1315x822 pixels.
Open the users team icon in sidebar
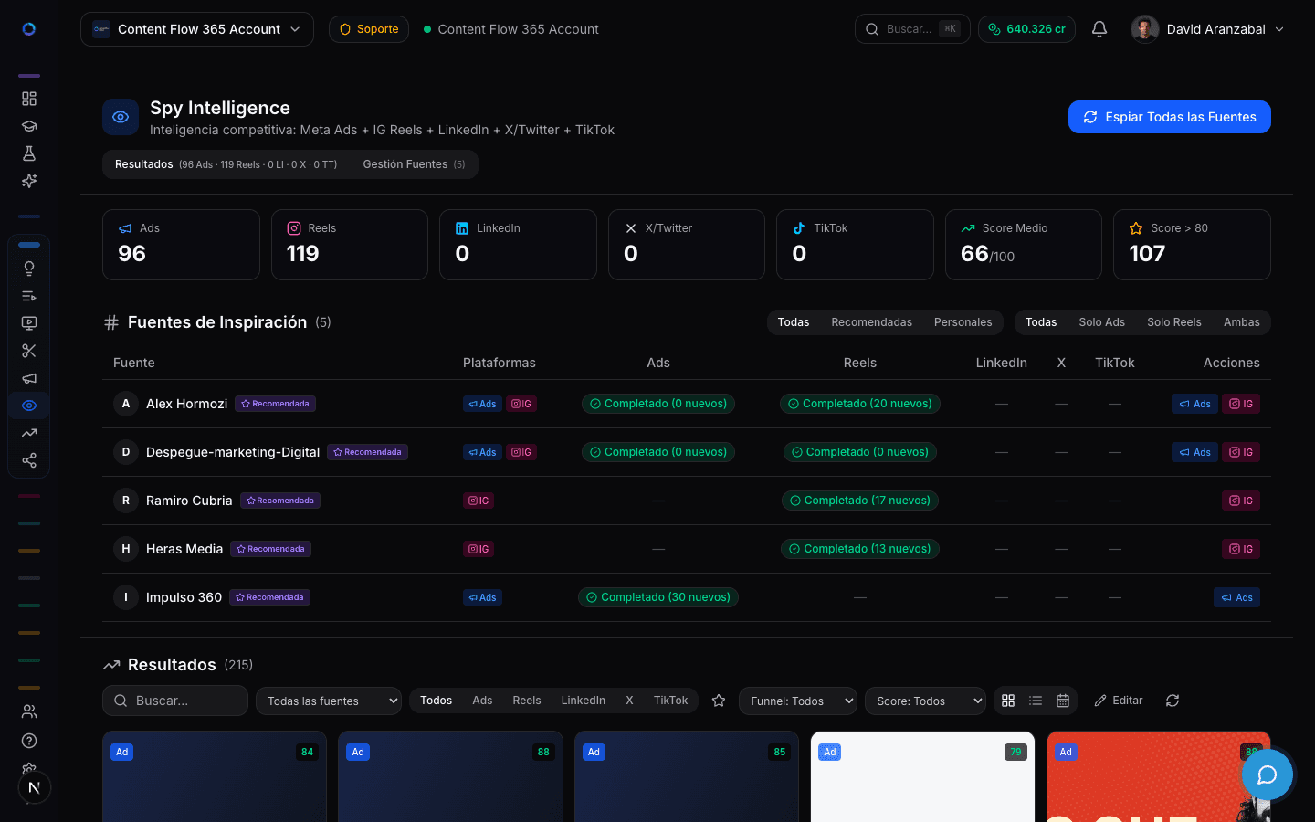(x=29, y=711)
